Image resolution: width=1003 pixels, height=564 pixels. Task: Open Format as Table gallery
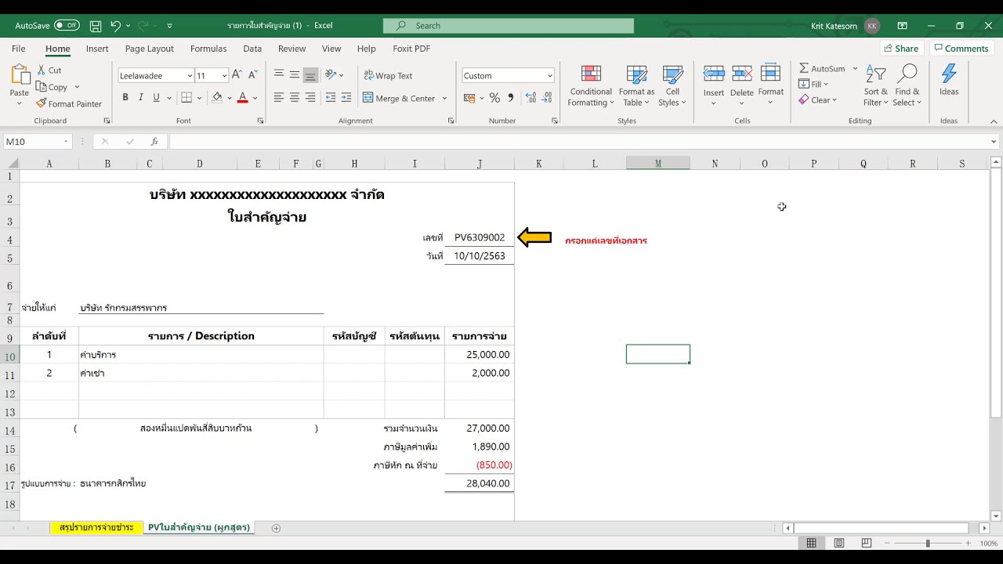636,86
